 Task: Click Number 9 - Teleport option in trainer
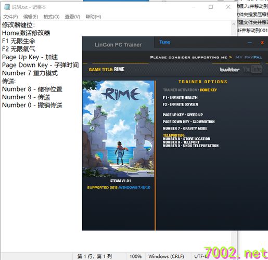tap(181, 142)
